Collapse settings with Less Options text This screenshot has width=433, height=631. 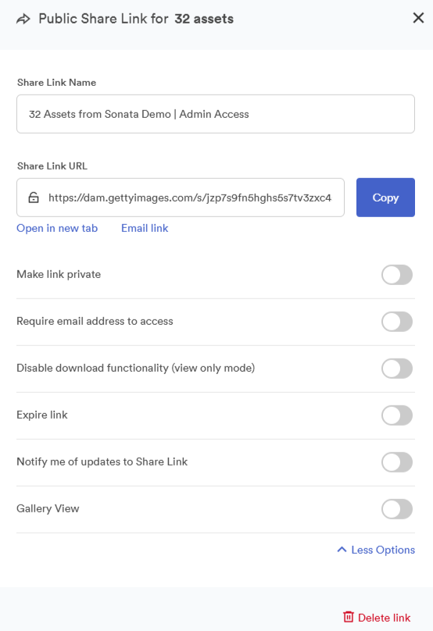(x=383, y=550)
